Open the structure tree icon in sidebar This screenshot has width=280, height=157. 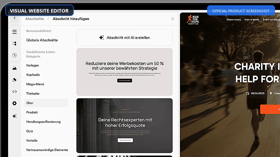pyautogui.click(x=15, y=43)
